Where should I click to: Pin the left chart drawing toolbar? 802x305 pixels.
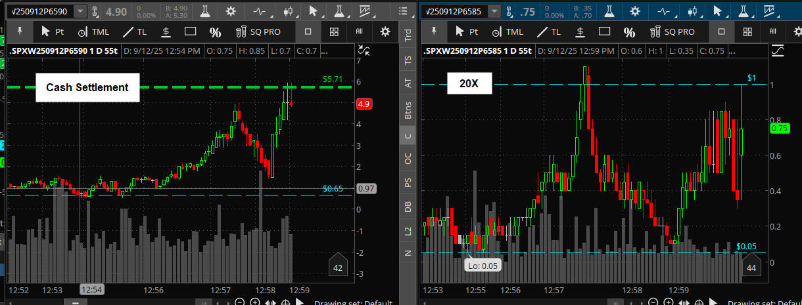point(19,31)
